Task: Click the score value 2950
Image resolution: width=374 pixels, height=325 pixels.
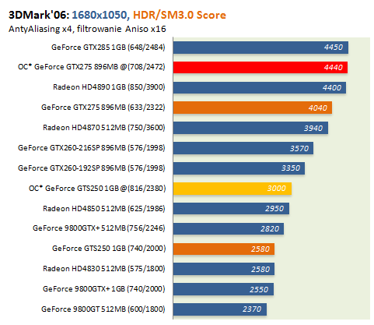Action: coord(274,209)
